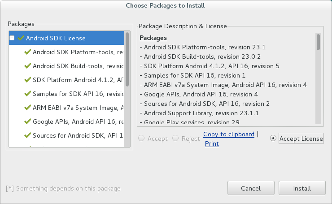Click the 'Something depends on this package' legend text
The image size is (332, 204).
pos(63,188)
